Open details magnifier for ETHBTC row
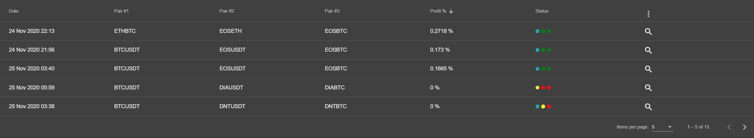The image size is (754, 138). 648,31
